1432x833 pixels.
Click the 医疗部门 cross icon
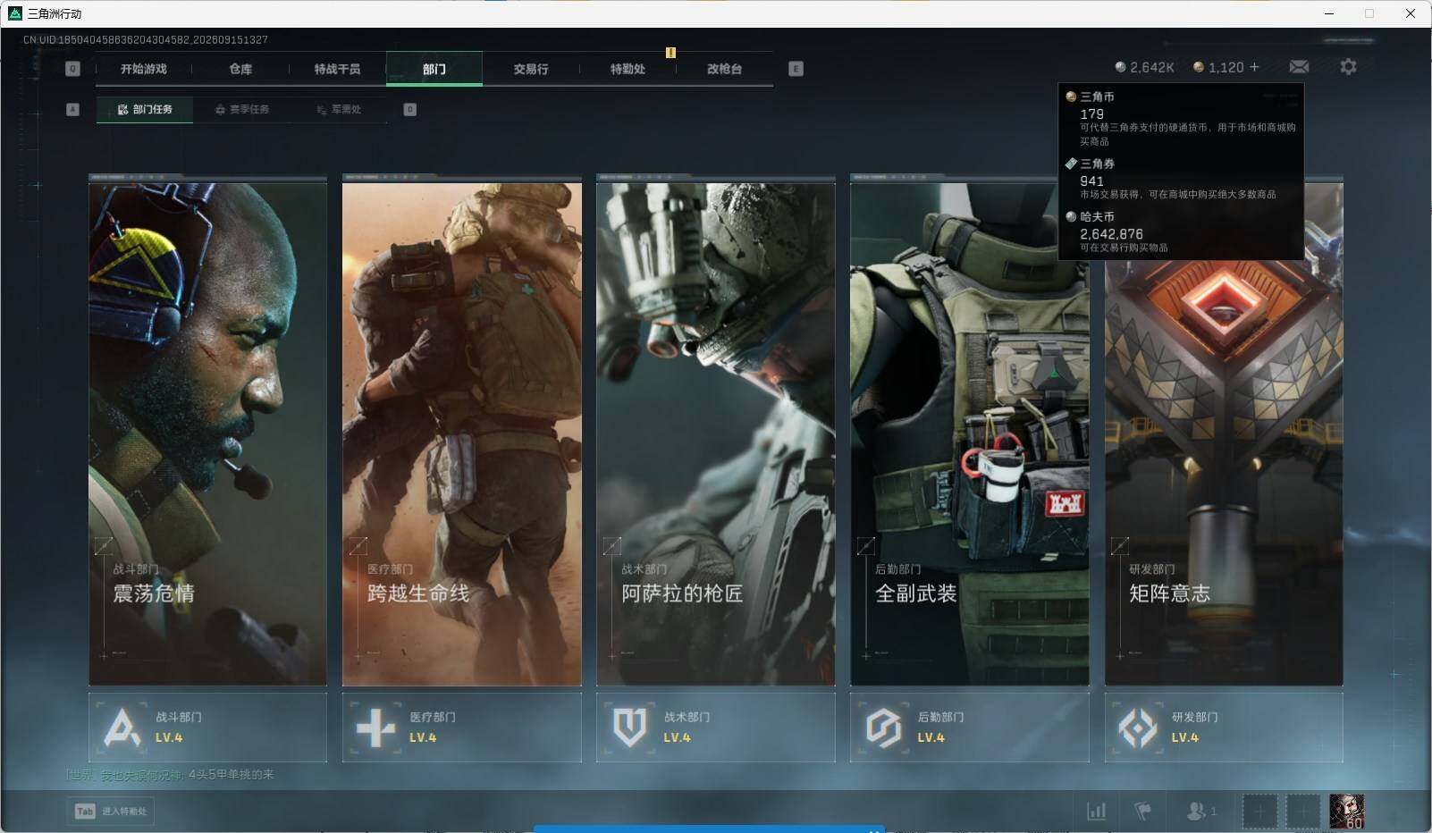tap(375, 728)
